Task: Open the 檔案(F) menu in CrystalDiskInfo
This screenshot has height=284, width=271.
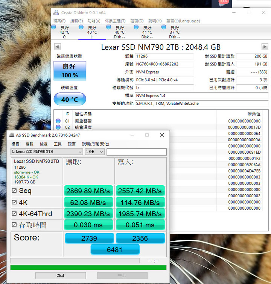Action: point(59,21)
